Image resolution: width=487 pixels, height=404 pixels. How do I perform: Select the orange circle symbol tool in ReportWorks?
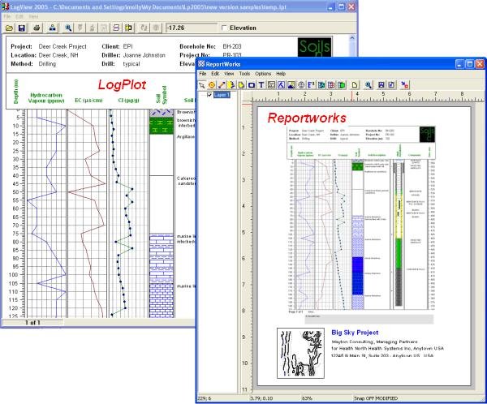[212, 84]
